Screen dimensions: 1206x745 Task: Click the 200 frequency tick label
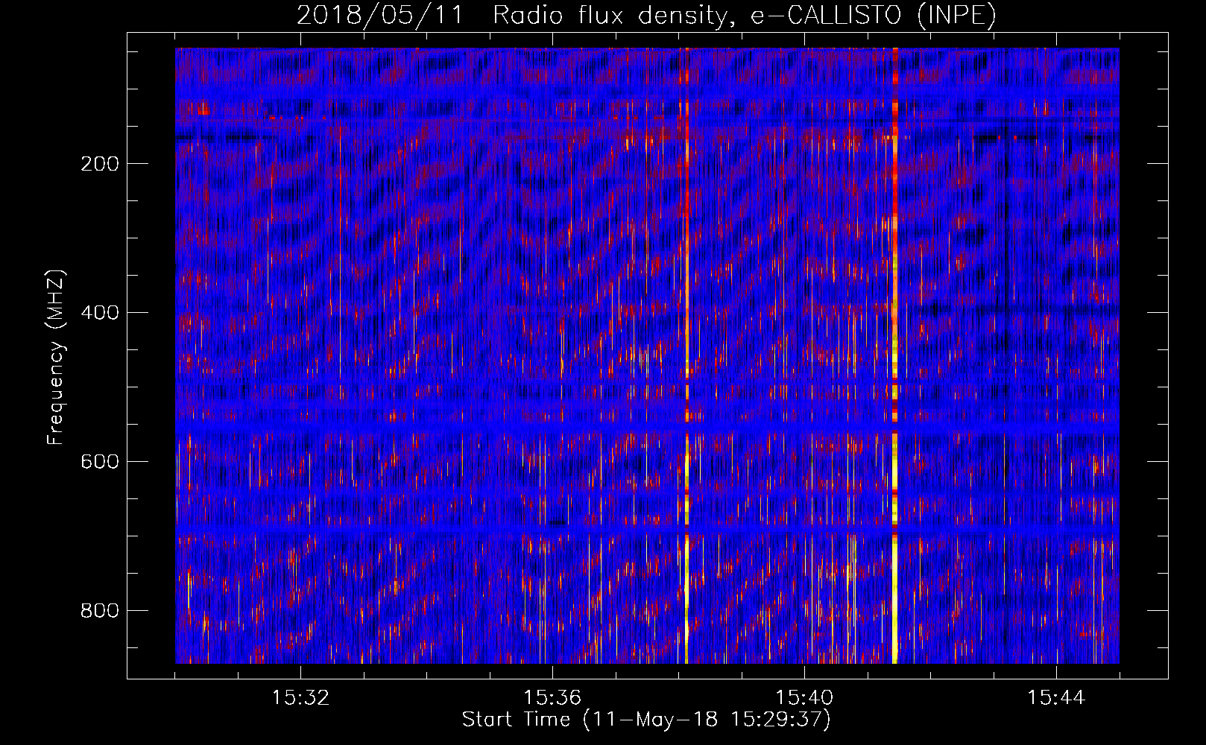point(100,164)
